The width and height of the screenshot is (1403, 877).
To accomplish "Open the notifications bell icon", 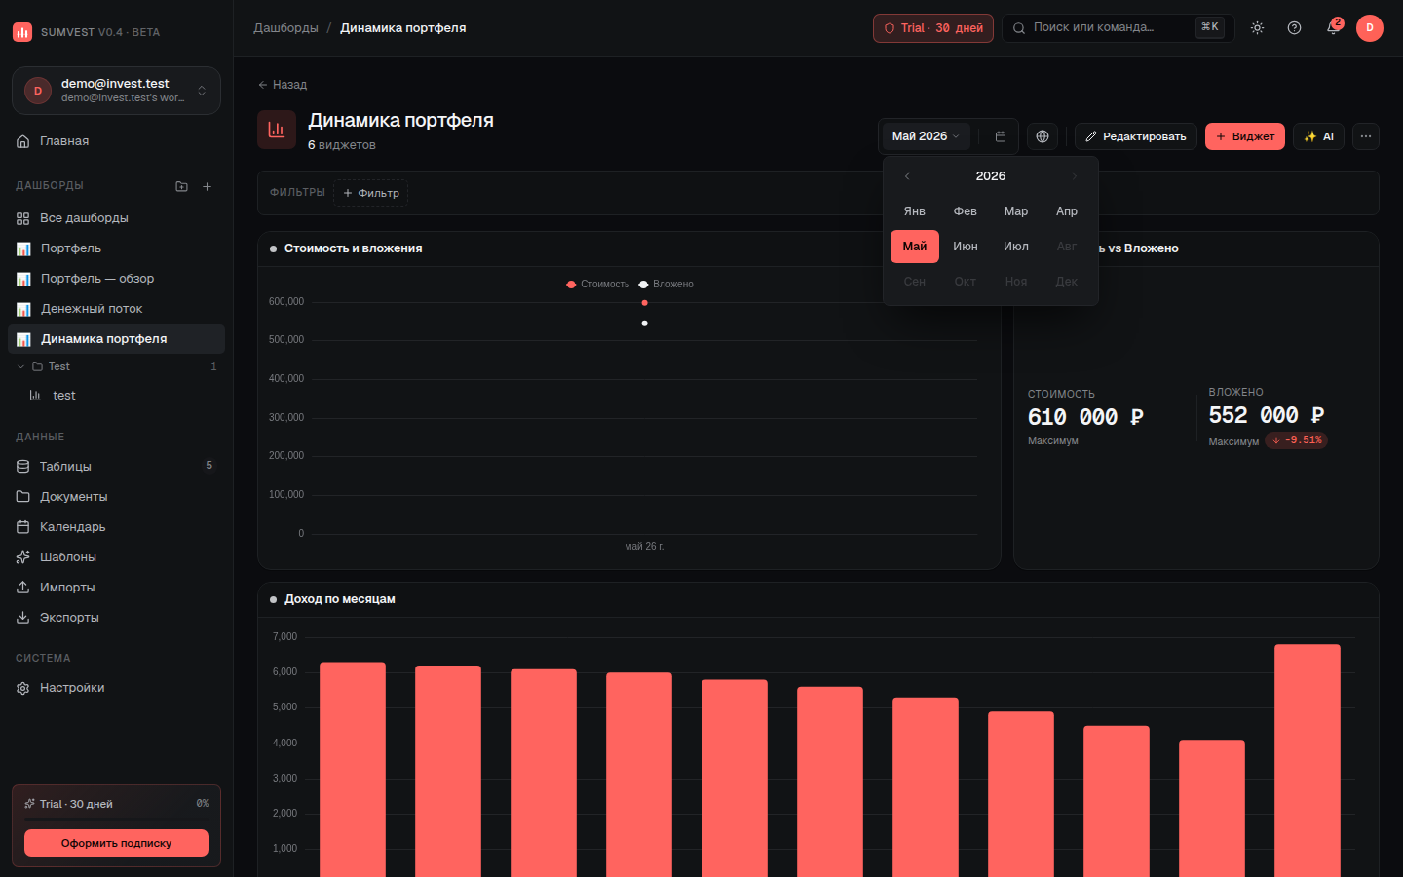I will tap(1333, 28).
